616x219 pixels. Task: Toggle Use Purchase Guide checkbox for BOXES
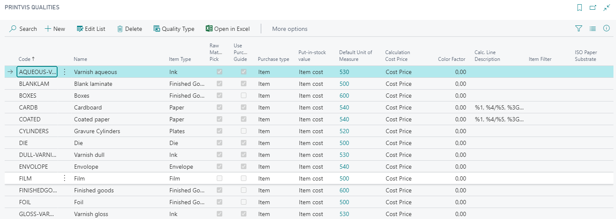coord(243,96)
